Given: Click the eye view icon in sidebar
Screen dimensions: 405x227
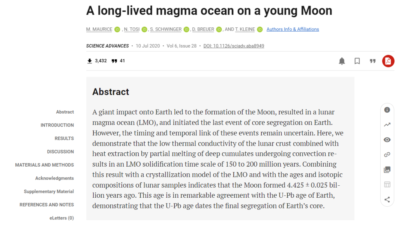Looking at the screenshot, I should (387, 140).
